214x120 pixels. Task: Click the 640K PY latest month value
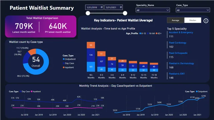pos(58,26)
